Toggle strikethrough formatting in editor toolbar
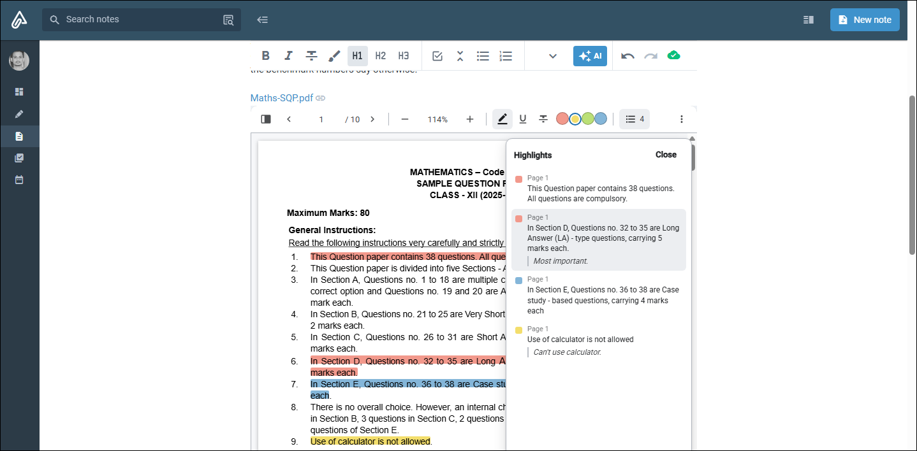The width and height of the screenshot is (917, 451). [x=311, y=56]
